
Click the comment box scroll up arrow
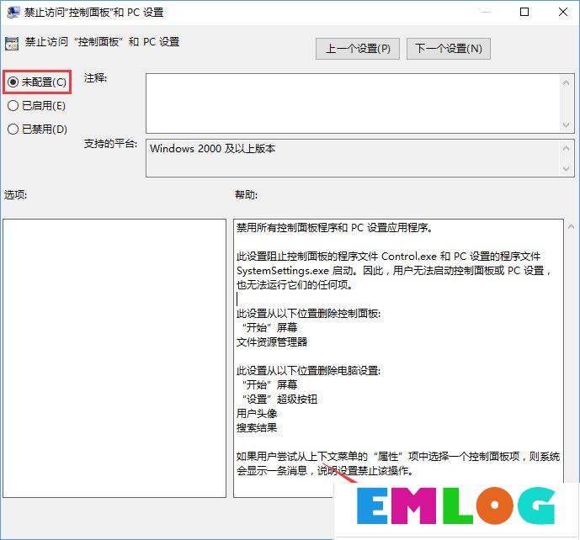[x=566, y=82]
